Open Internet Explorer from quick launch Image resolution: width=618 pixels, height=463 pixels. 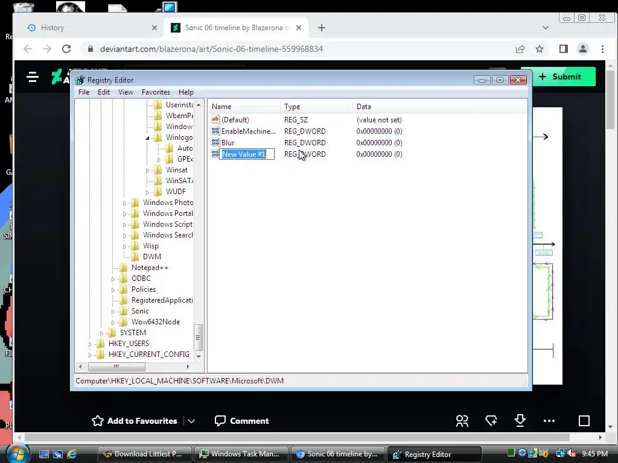(x=72, y=454)
